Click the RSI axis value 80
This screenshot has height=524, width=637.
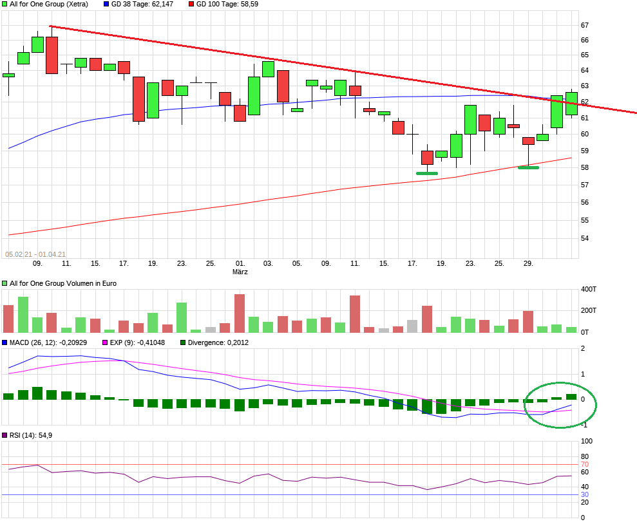point(585,456)
